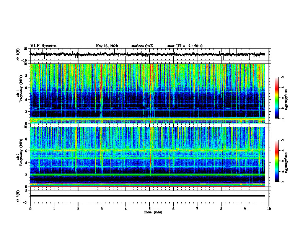Click the "5" tick label on time axis
The image size is (303, 234).
click(x=150, y=209)
